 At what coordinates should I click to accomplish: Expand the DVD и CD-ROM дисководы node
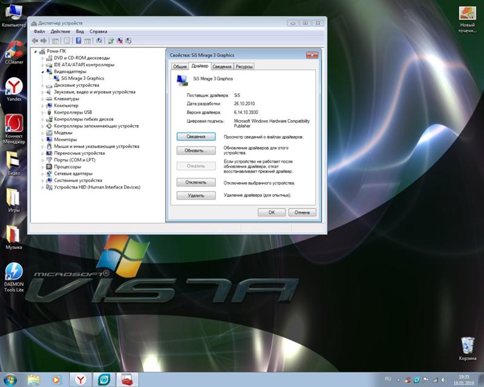(43, 57)
